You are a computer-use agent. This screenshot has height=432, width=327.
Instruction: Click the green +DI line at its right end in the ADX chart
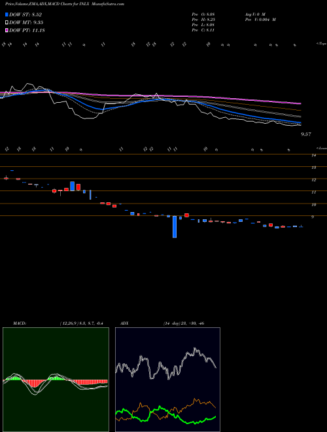(215, 417)
